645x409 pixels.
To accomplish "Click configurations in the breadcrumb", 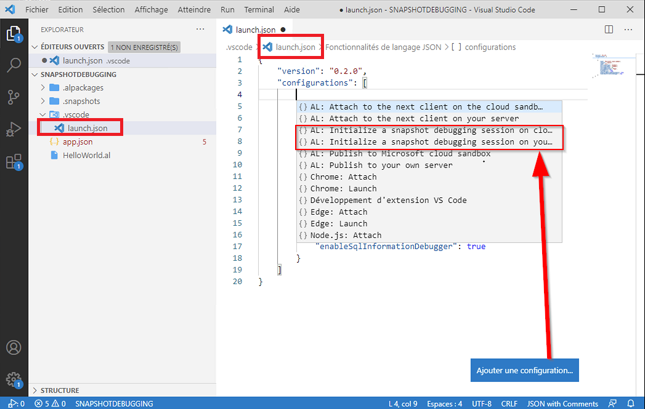I will (x=484, y=47).
